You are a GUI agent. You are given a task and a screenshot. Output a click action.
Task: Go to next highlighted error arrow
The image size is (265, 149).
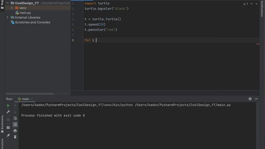coord(257,4)
